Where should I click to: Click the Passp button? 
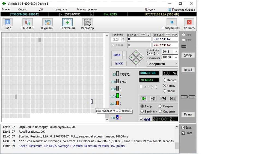pos(188,114)
